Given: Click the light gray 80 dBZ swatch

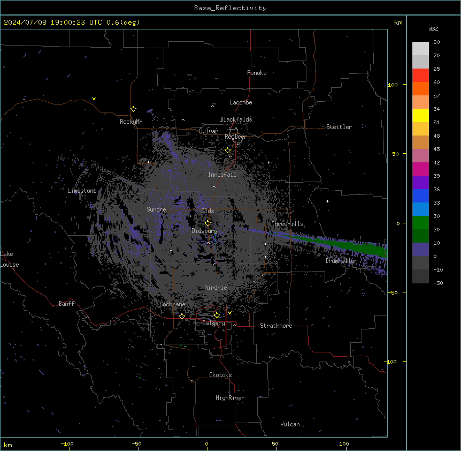Looking at the screenshot, I should coord(420,49).
